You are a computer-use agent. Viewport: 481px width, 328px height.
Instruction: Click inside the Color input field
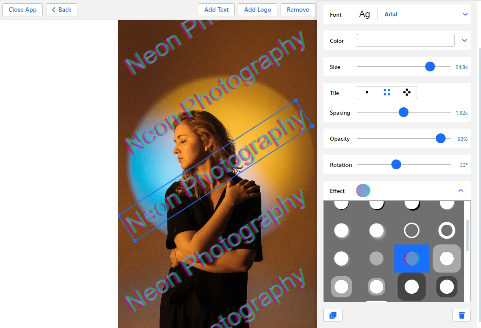click(x=405, y=40)
